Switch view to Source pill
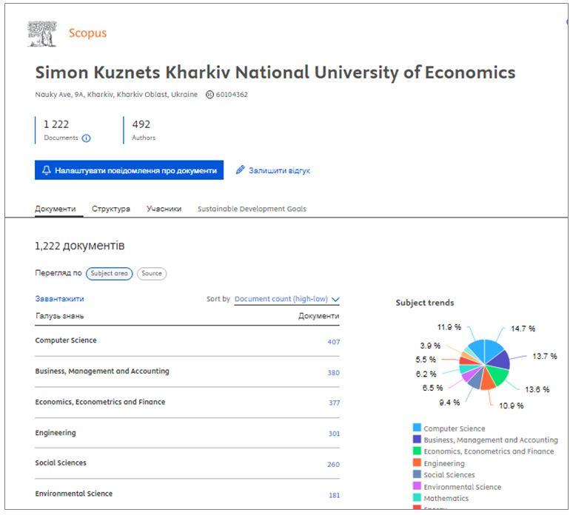573x515 pixels. (152, 273)
